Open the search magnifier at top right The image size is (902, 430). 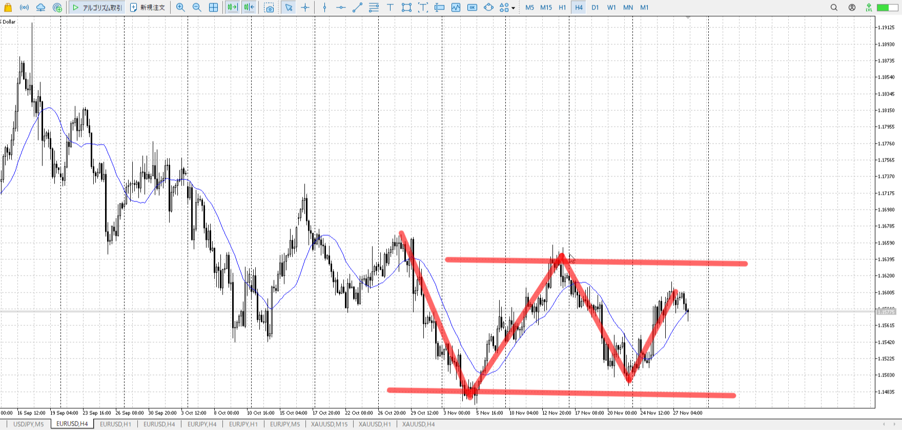[x=834, y=7]
